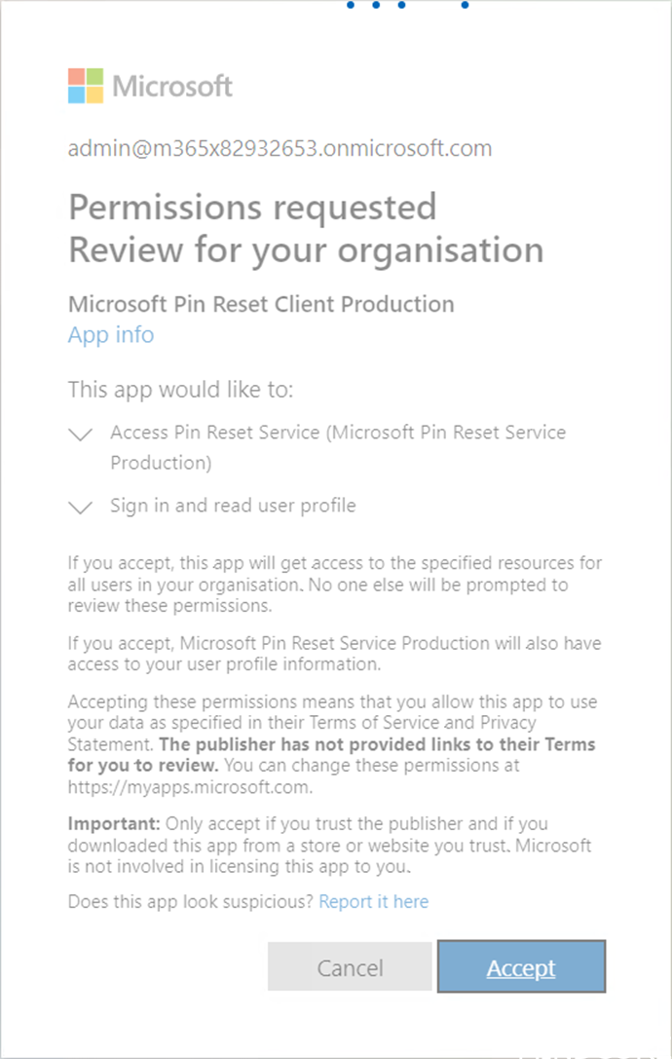The image size is (672, 1059).
Task: Click the admin account email address
Action: (280, 149)
